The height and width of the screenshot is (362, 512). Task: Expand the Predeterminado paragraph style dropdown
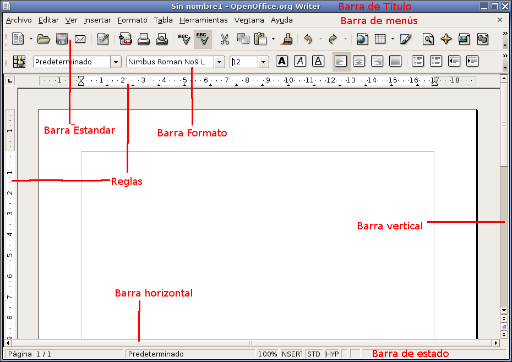[116, 62]
